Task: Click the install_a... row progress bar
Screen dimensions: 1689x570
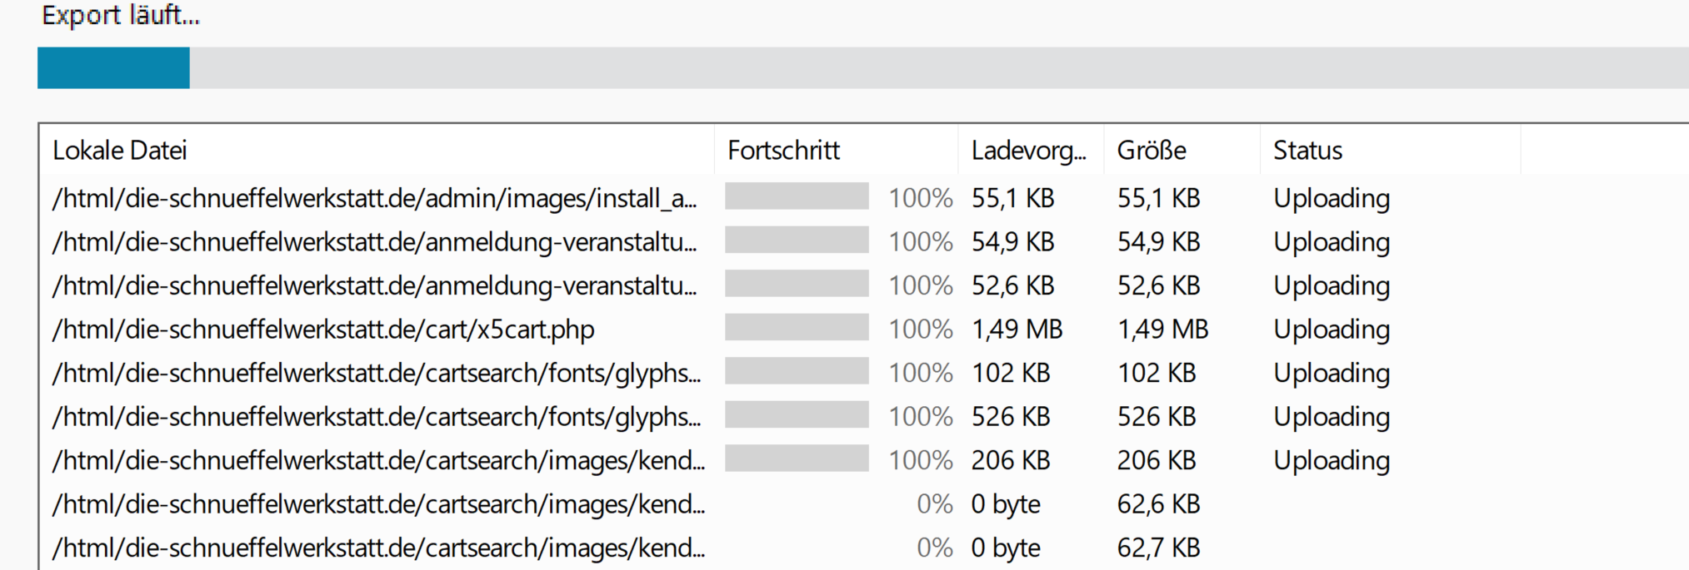Action: 797,196
